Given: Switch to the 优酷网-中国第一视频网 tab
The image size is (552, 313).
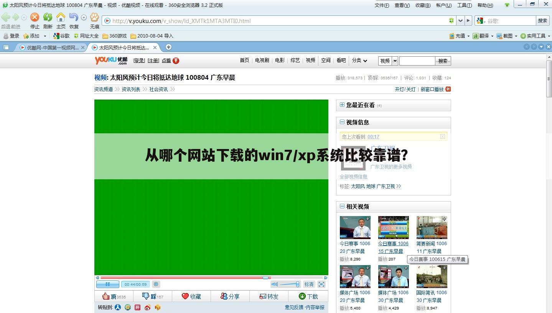Looking at the screenshot, I should [x=53, y=48].
